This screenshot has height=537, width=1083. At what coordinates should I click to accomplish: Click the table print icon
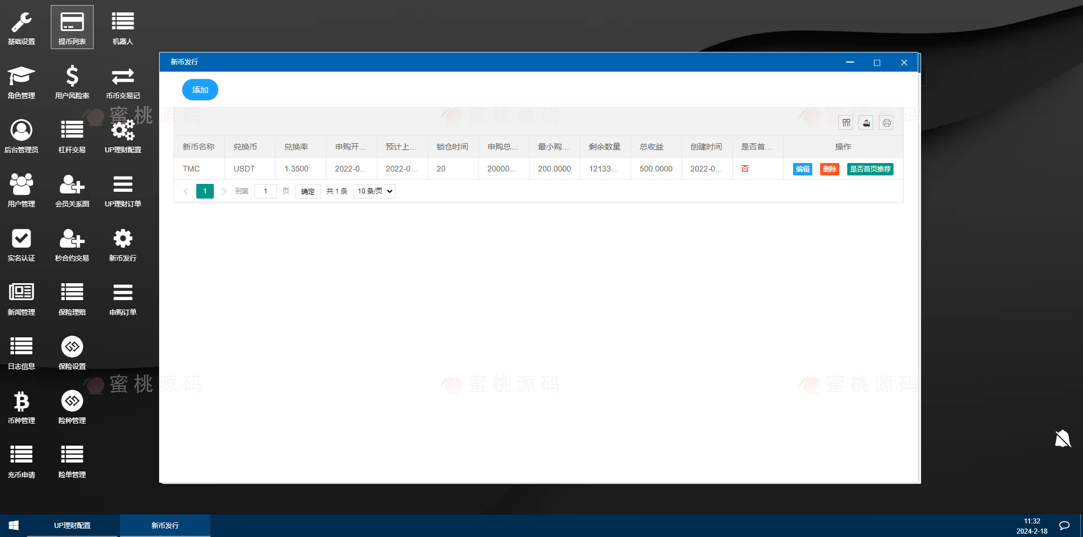point(886,123)
